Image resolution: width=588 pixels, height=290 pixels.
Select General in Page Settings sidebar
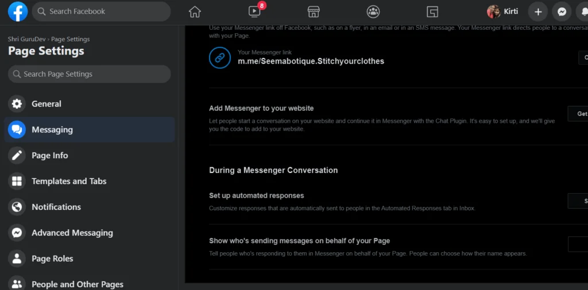[x=47, y=104]
